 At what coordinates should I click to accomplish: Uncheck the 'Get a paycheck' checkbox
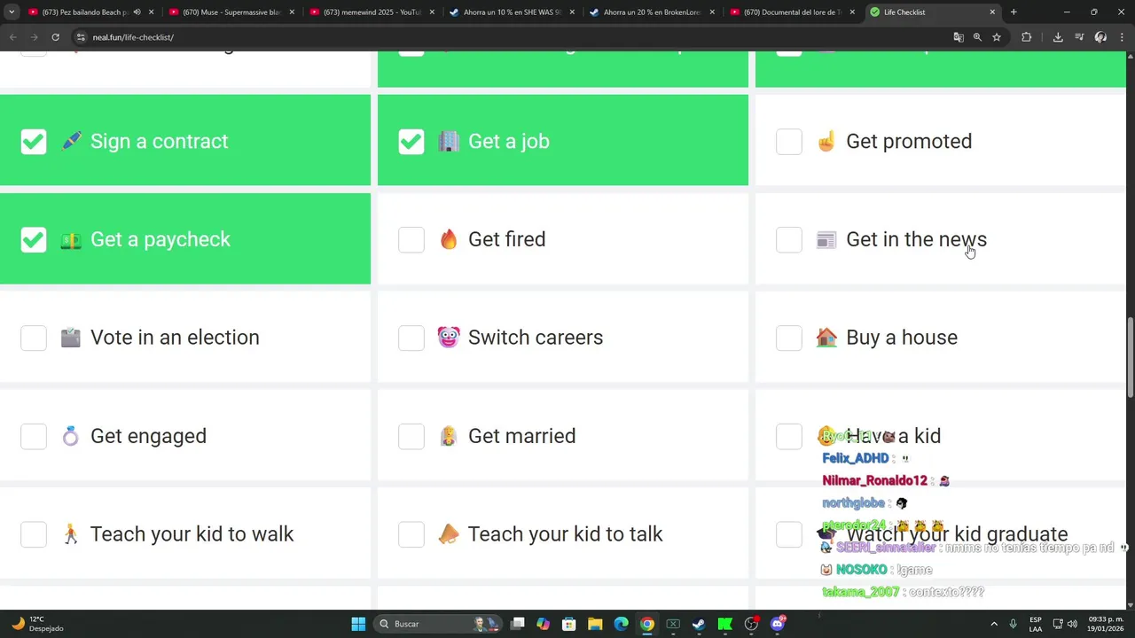tap(34, 239)
